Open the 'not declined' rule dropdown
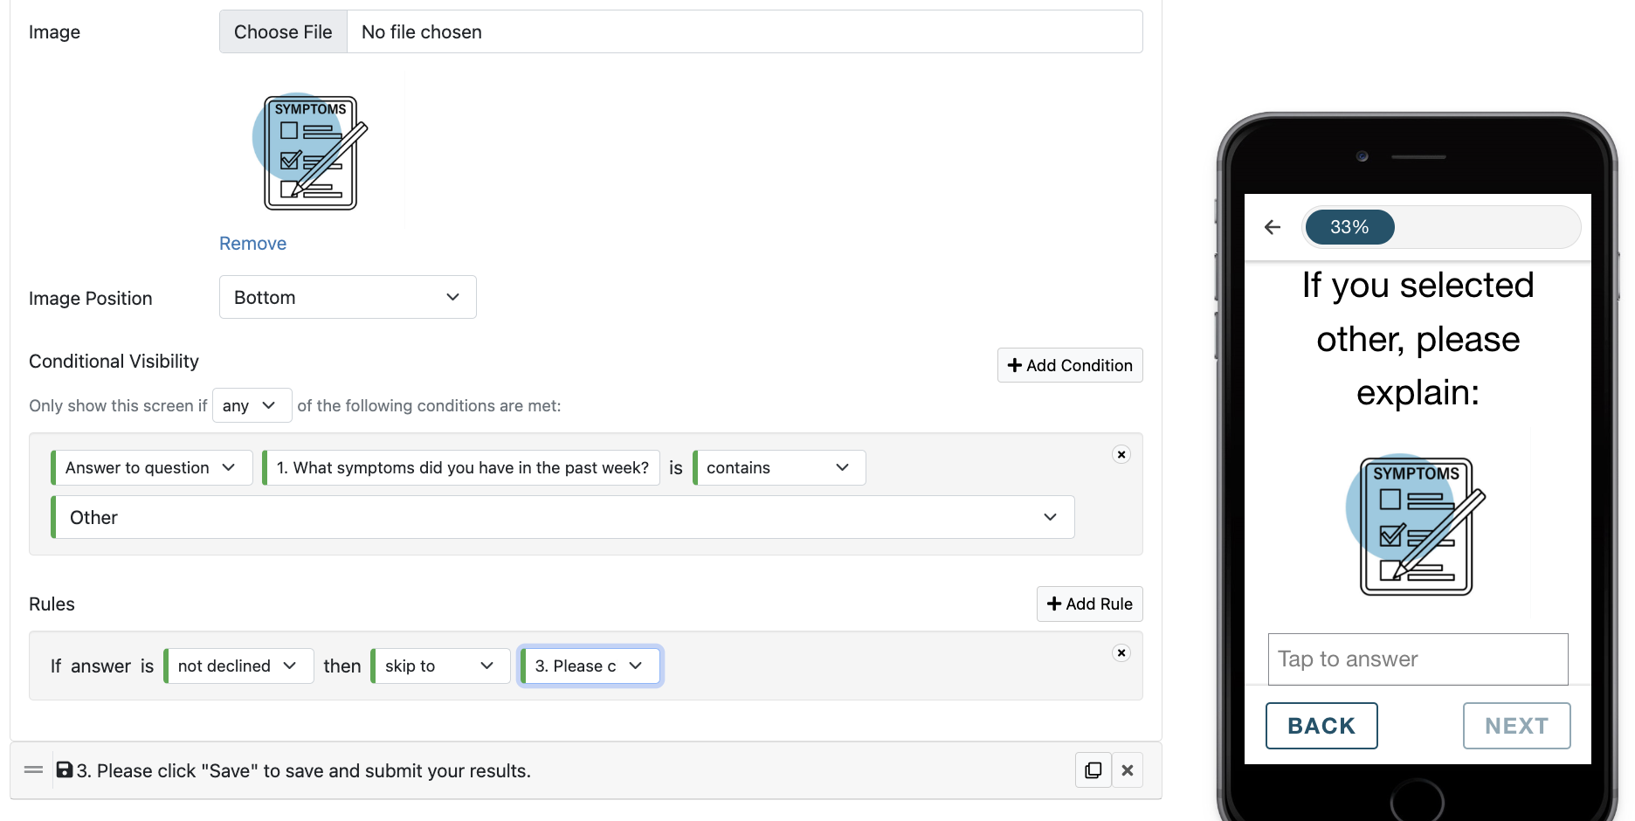The image size is (1635, 821). tap(238, 666)
